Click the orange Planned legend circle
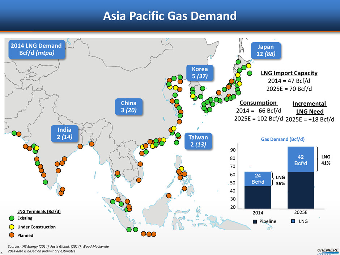 [x=11, y=235]
